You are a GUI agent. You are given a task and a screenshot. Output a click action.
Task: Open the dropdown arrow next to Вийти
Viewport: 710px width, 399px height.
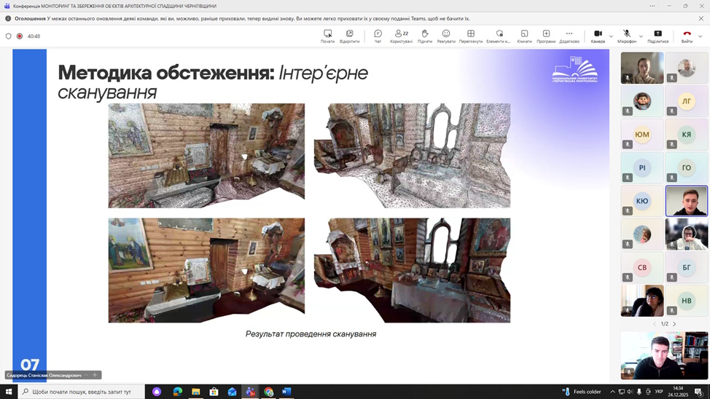(x=701, y=36)
